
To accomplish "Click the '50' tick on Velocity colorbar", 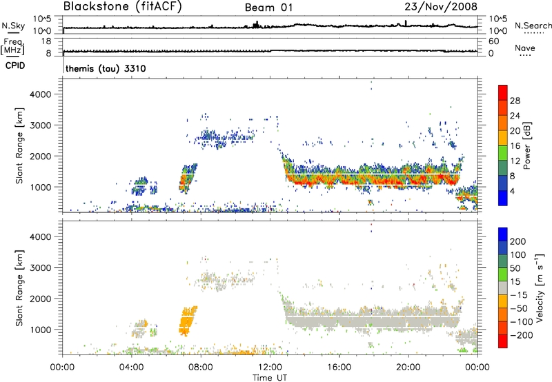I will coord(515,268).
